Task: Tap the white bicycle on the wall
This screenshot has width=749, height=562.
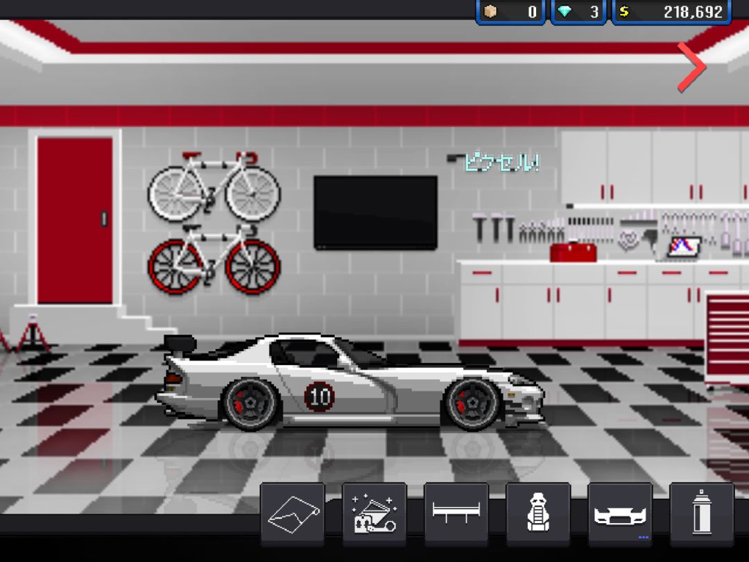Action: tap(214, 186)
